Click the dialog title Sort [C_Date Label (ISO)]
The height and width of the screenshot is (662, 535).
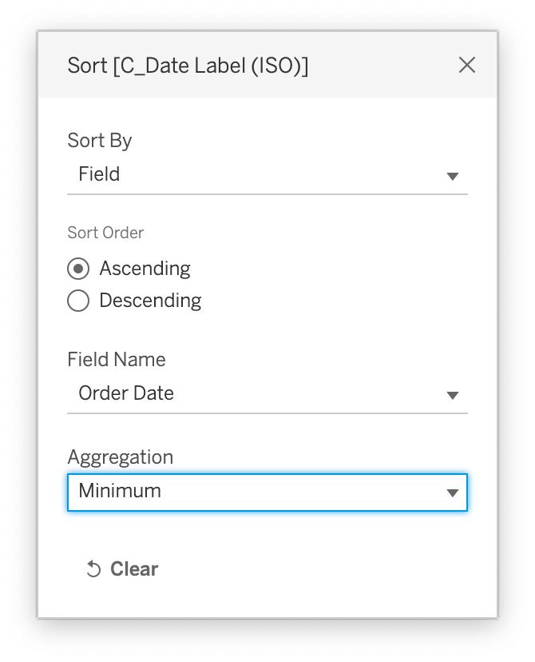[188, 66]
